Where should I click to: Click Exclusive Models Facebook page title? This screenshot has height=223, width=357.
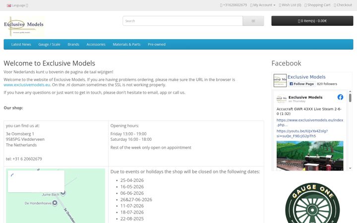tap(306, 77)
